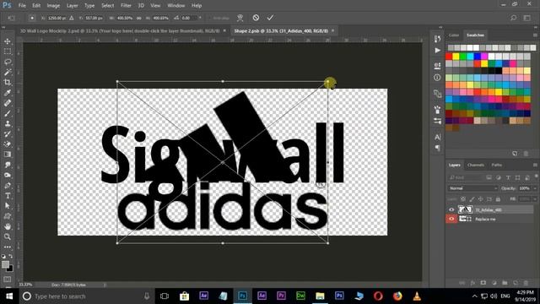The image size is (540, 304).
Task: Select the Eyedropper tool
Action: point(8,93)
